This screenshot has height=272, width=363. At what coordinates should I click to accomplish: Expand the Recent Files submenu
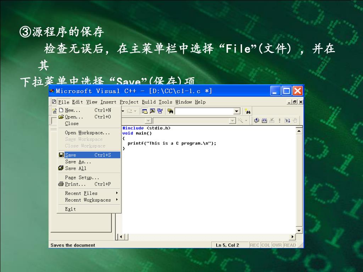pos(89,193)
